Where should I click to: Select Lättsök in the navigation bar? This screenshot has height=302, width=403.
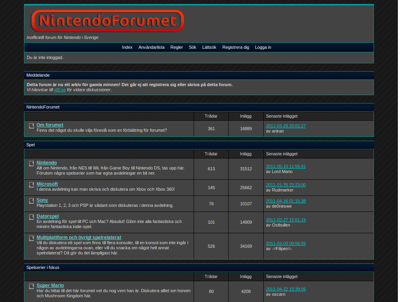point(209,47)
